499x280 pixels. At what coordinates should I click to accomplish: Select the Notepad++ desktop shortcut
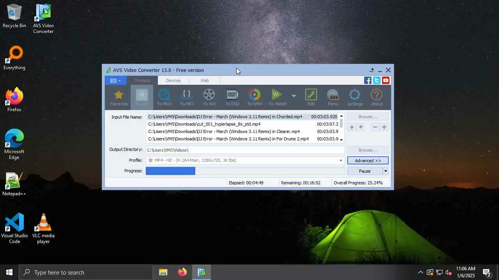tap(14, 184)
